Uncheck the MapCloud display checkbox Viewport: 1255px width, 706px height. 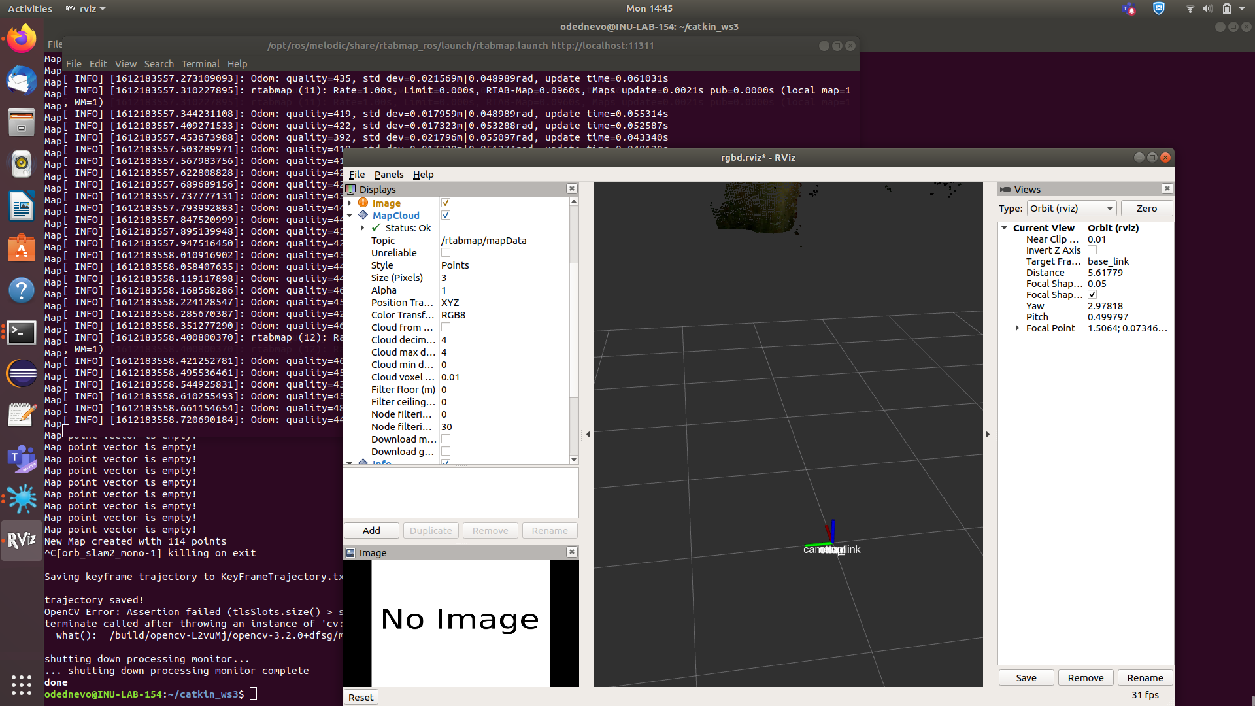(x=446, y=215)
